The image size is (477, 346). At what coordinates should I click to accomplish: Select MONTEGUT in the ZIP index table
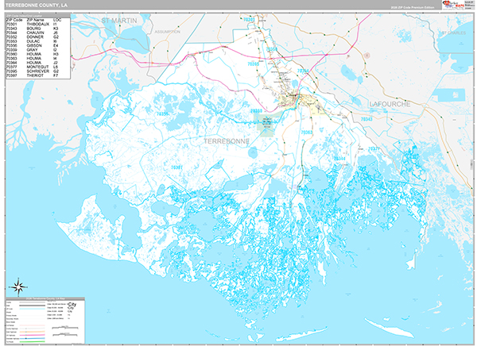point(38,67)
